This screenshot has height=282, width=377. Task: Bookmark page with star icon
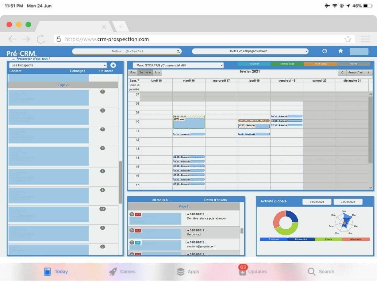(348, 39)
